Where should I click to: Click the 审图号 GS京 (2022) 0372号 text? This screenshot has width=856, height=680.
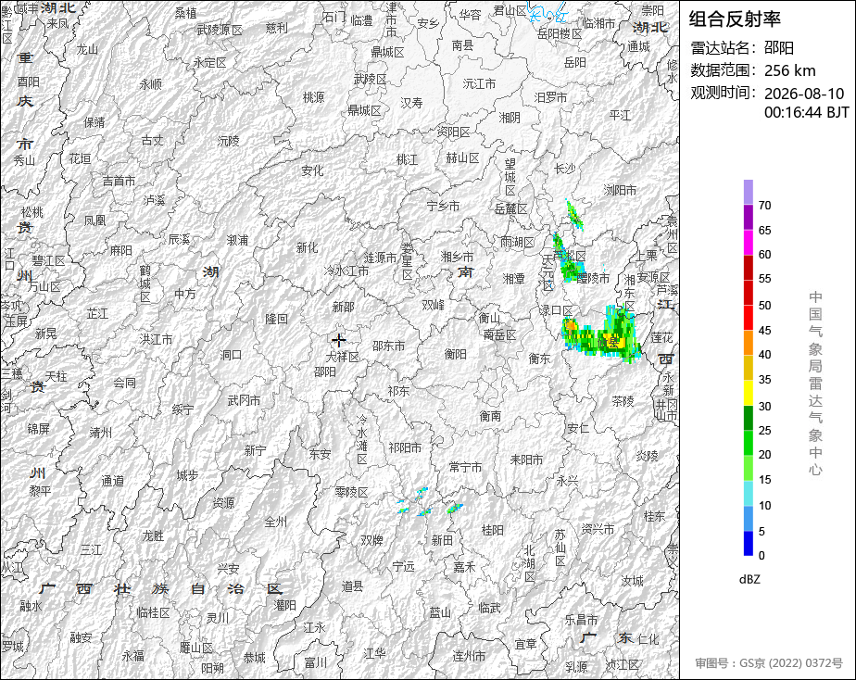click(769, 663)
